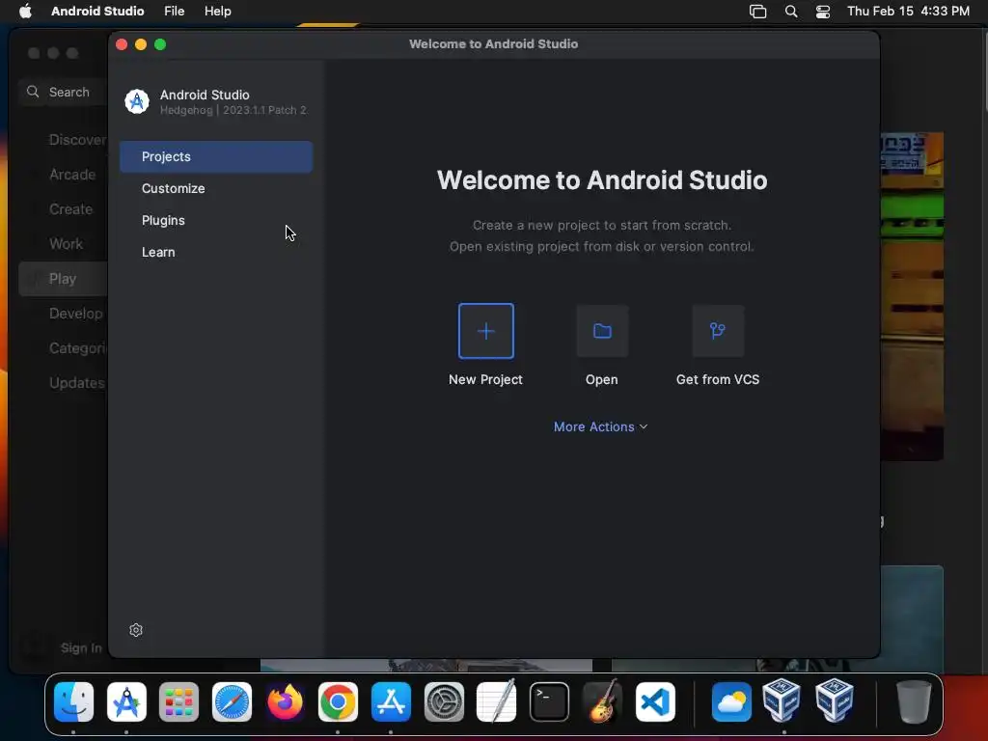This screenshot has width=988, height=741.
Task: Open System Settings from the Dock
Action: 444,702
